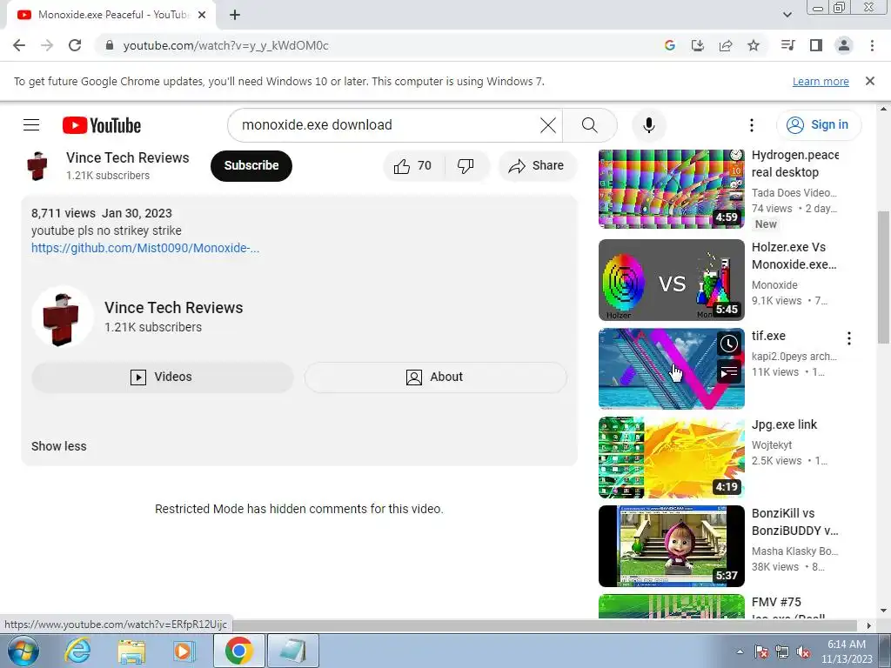Open YouTube settings three-dot menu
891x668 pixels.
click(x=751, y=125)
